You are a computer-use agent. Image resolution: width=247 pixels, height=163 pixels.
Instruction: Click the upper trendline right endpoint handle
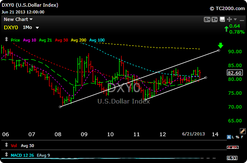point(219,50)
